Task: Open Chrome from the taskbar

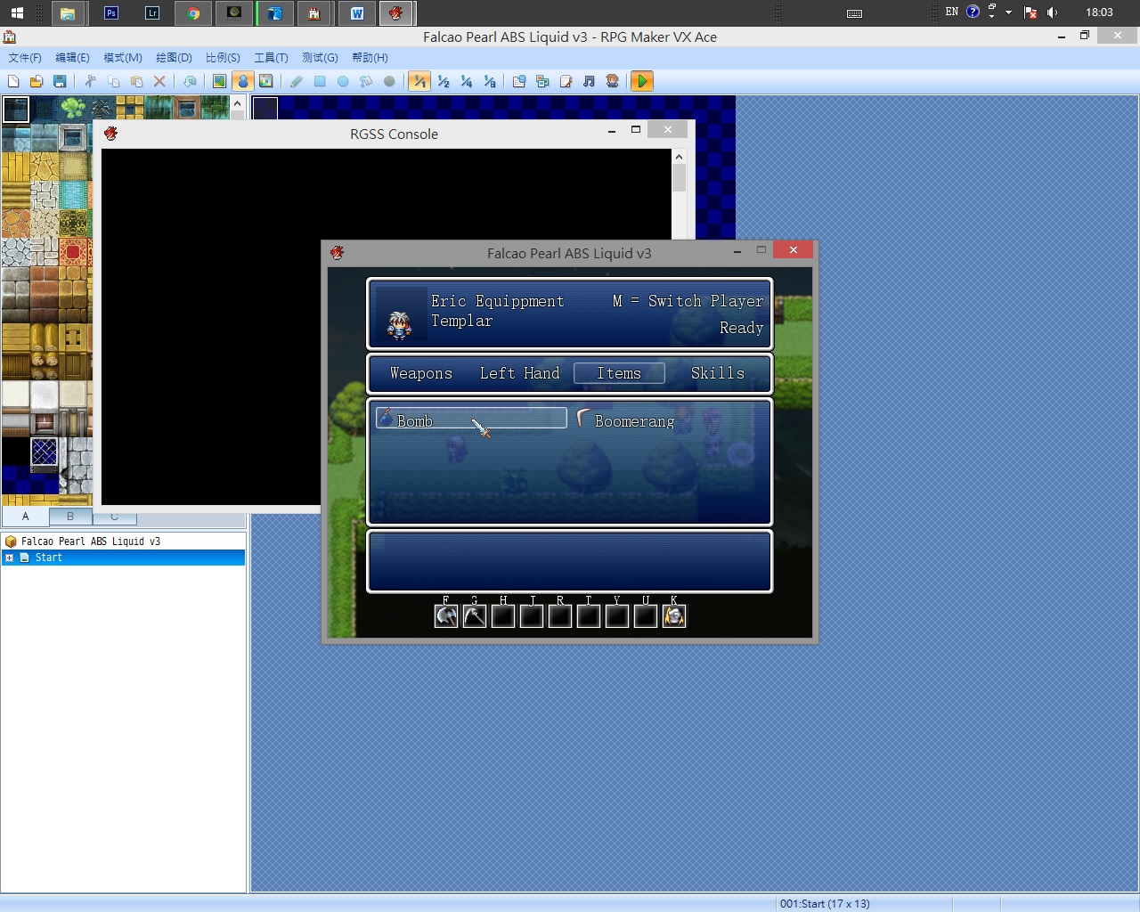Action: pyautogui.click(x=193, y=12)
